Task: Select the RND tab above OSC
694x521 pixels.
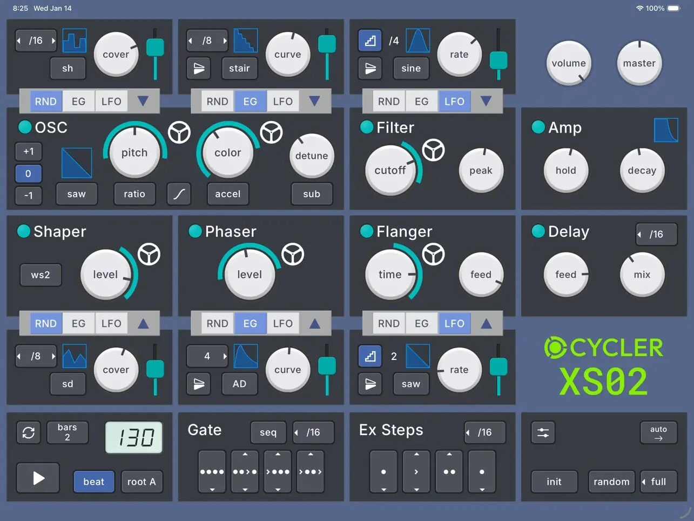Action: coord(46,101)
